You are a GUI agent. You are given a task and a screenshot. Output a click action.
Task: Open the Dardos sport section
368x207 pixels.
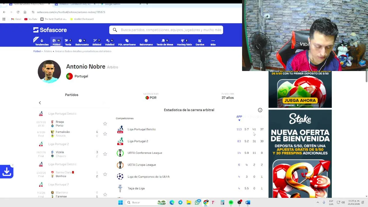coord(200,42)
